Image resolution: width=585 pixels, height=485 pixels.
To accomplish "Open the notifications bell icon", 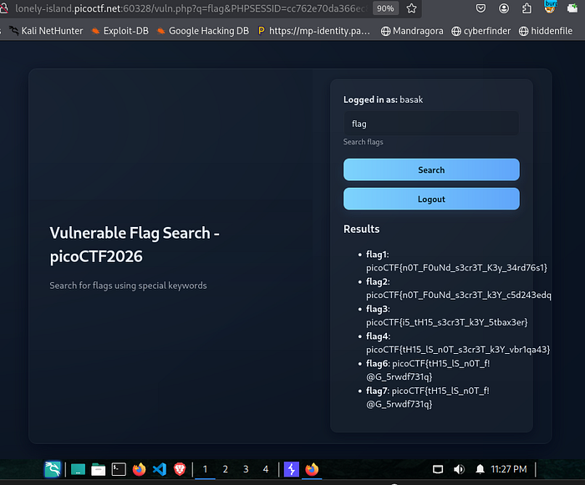I will point(480,469).
